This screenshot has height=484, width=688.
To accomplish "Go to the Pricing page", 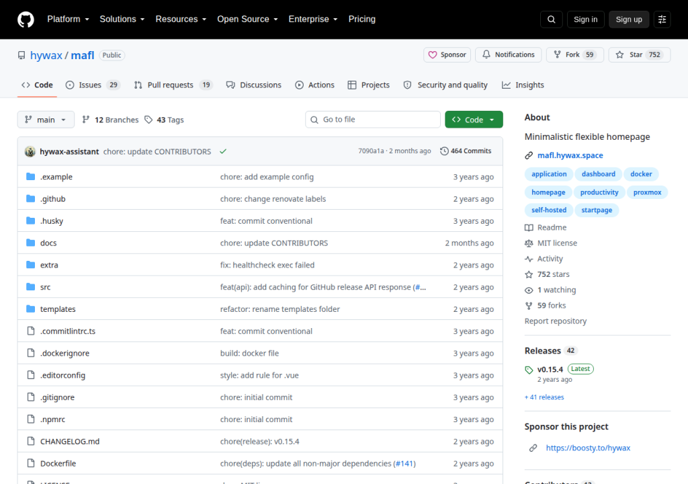I will point(361,19).
